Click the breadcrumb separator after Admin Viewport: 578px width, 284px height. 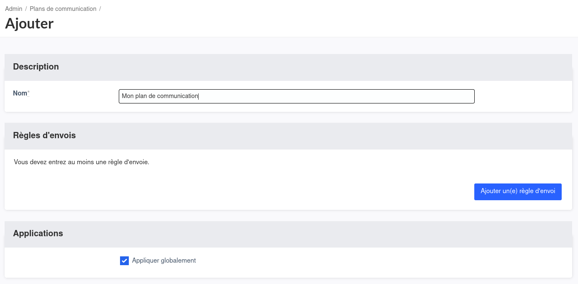[x=26, y=9]
